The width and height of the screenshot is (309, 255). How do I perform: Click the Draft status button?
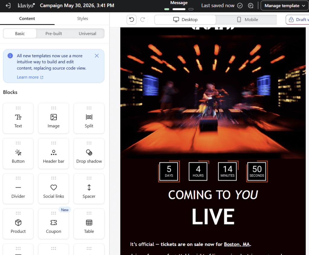point(298,20)
